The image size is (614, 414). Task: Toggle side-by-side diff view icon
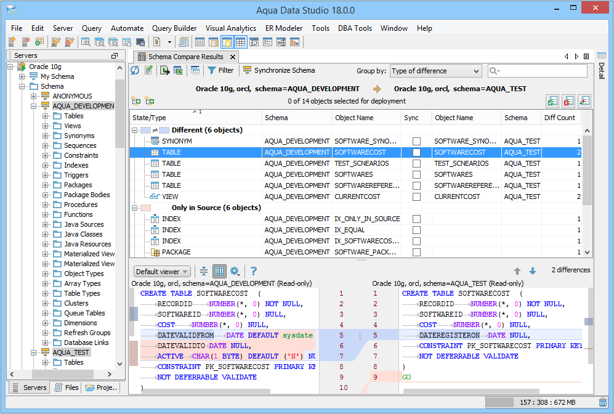click(219, 271)
